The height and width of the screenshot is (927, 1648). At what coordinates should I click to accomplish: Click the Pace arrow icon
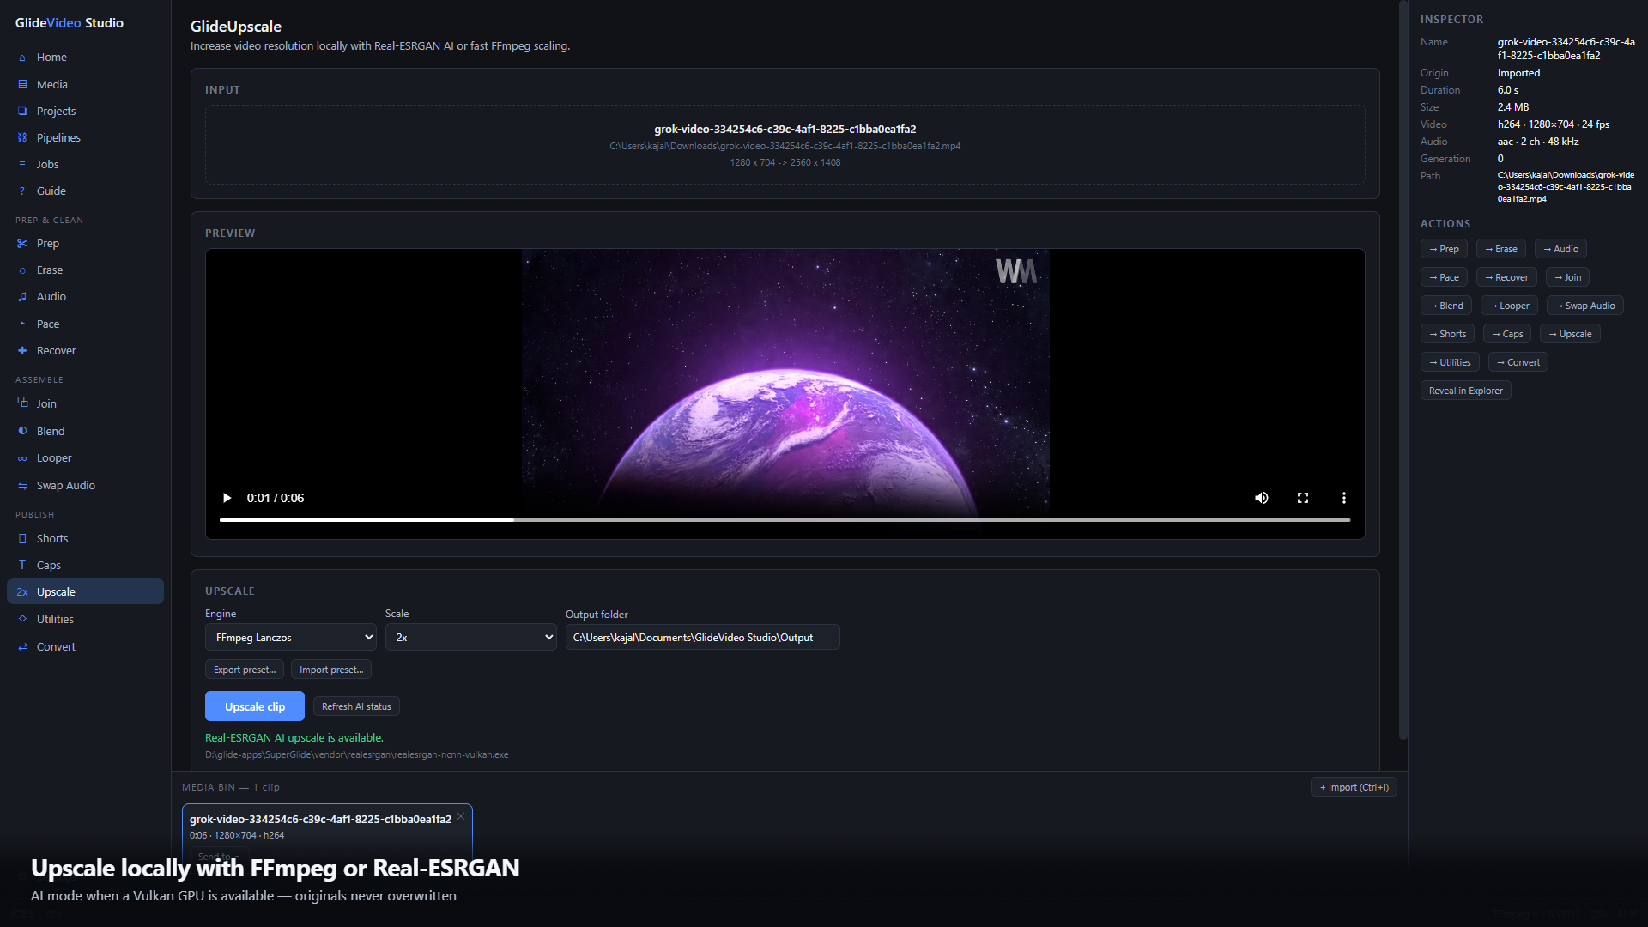[x=22, y=324]
